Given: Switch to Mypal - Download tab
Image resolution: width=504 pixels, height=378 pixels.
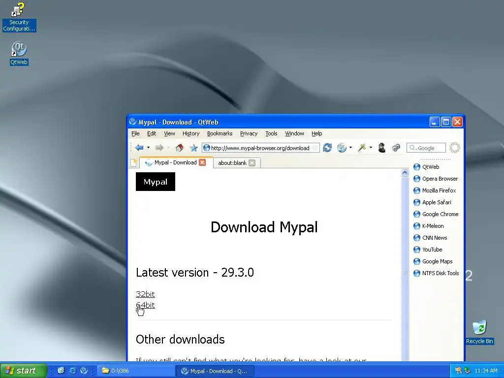Looking at the screenshot, I should point(176,162).
